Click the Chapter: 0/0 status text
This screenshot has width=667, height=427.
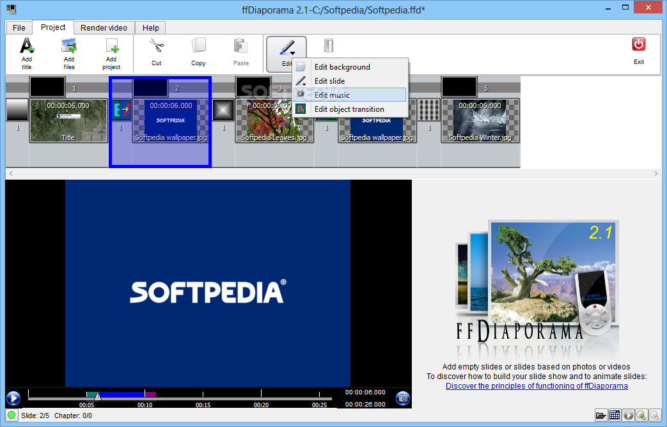click(x=73, y=415)
